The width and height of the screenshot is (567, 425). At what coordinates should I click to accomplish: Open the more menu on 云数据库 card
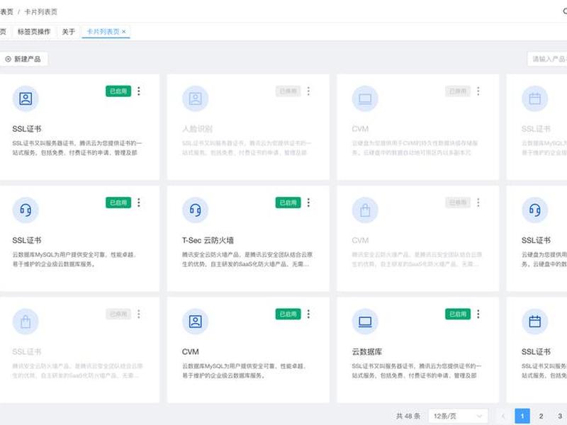(478, 314)
